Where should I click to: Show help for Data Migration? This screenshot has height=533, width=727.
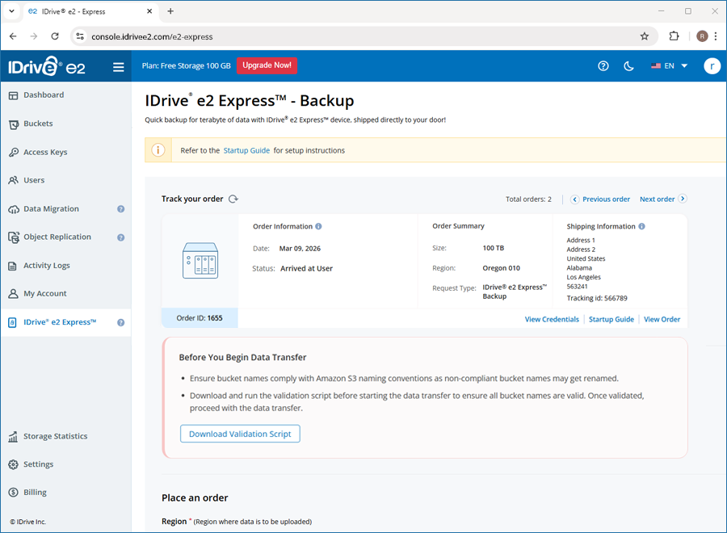tap(120, 209)
